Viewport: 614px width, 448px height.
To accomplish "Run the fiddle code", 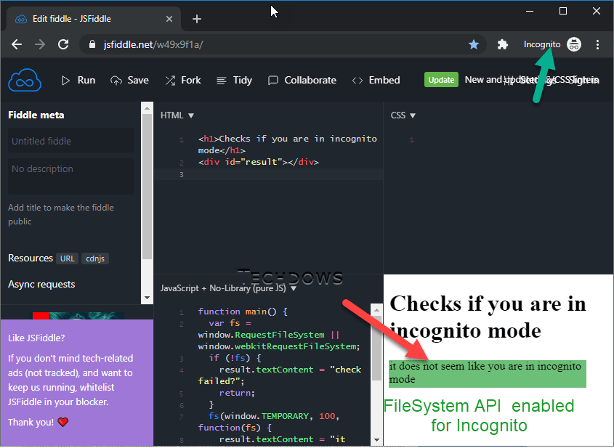I will click(78, 80).
